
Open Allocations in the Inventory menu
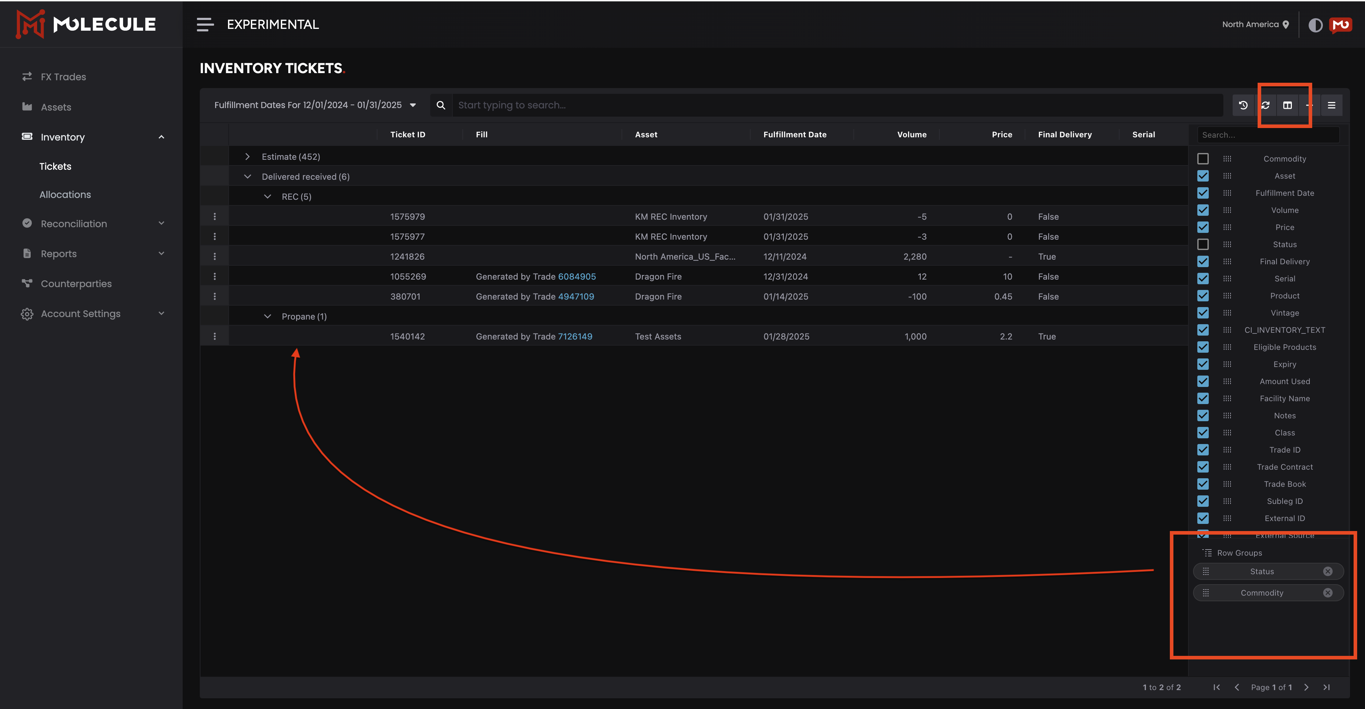65,194
